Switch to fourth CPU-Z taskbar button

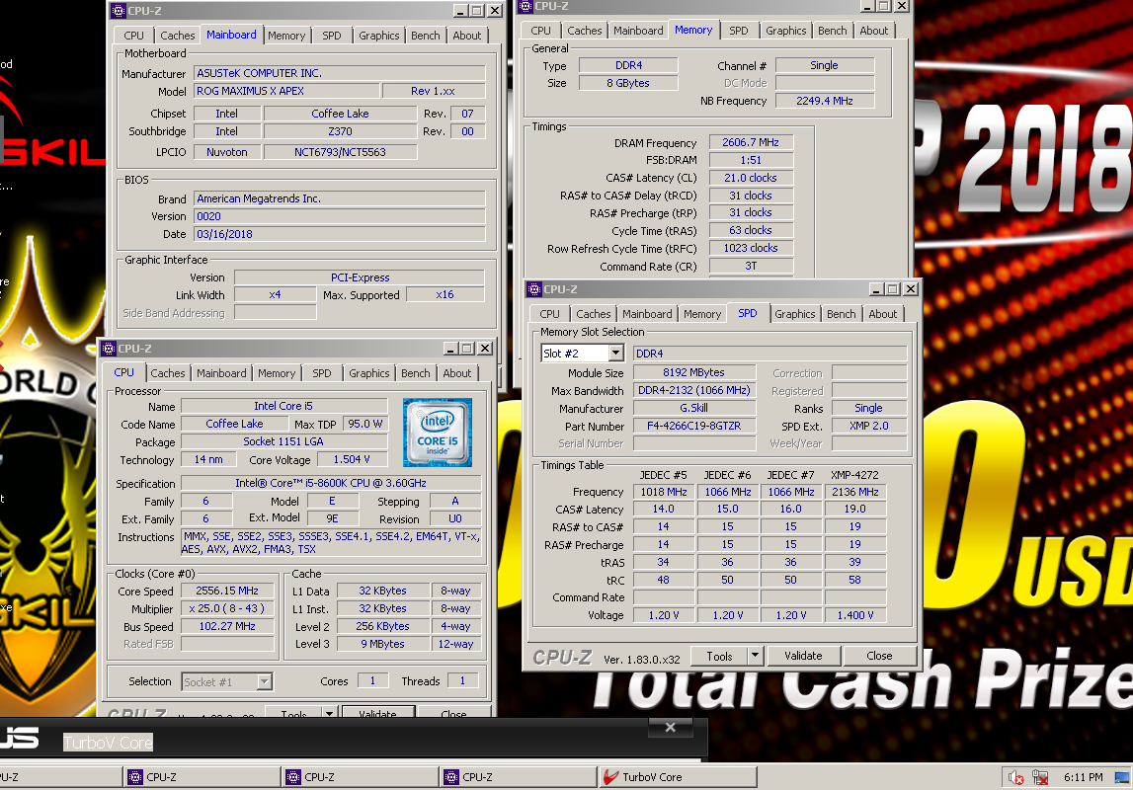click(x=518, y=777)
